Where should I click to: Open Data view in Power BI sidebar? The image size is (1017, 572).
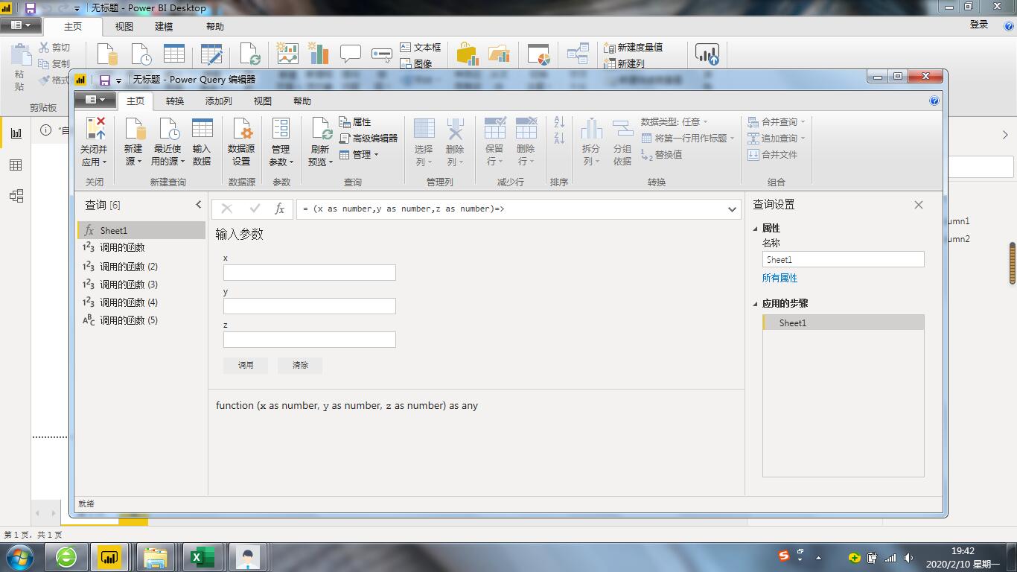pos(16,165)
